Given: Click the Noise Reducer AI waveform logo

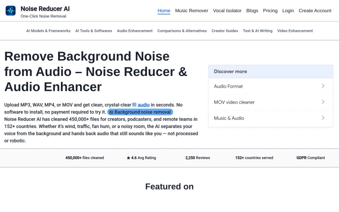Looking at the screenshot, I should [10, 11].
